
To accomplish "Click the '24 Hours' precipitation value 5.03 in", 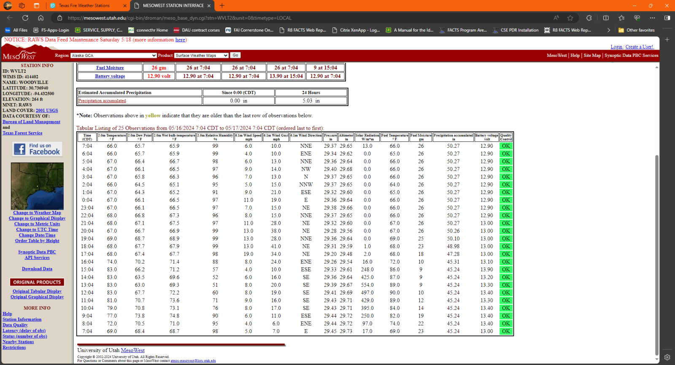I will coord(311,101).
